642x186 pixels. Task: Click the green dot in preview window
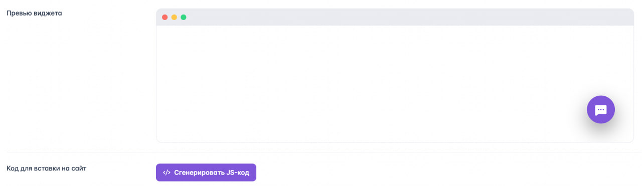(x=184, y=17)
